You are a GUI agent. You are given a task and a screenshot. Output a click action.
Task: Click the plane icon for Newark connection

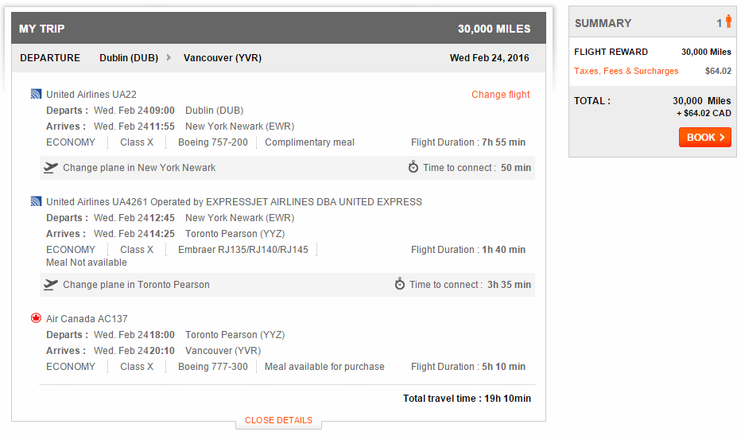coord(51,168)
